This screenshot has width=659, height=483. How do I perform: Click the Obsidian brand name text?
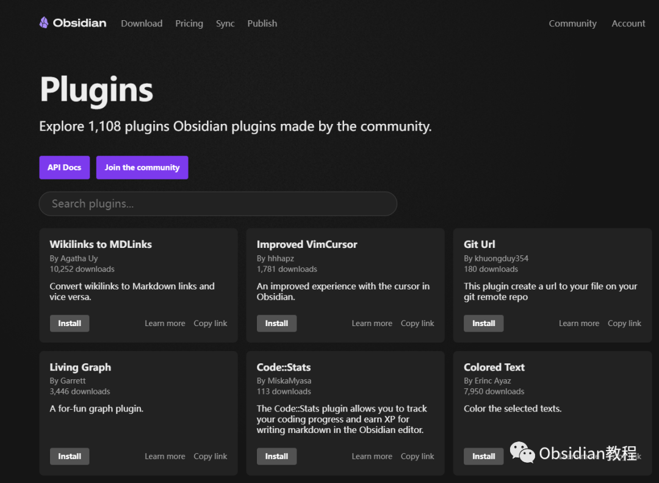(79, 23)
